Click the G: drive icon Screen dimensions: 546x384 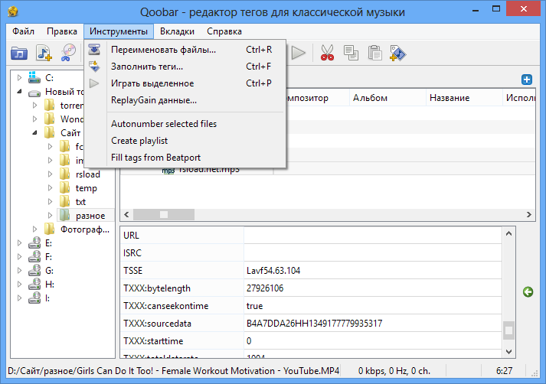click(34, 270)
